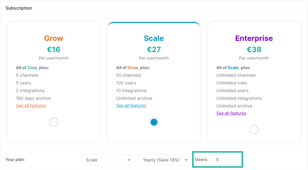This screenshot has width=308, height=170.
Task: Open See all features under Scale
Action: 131,106
